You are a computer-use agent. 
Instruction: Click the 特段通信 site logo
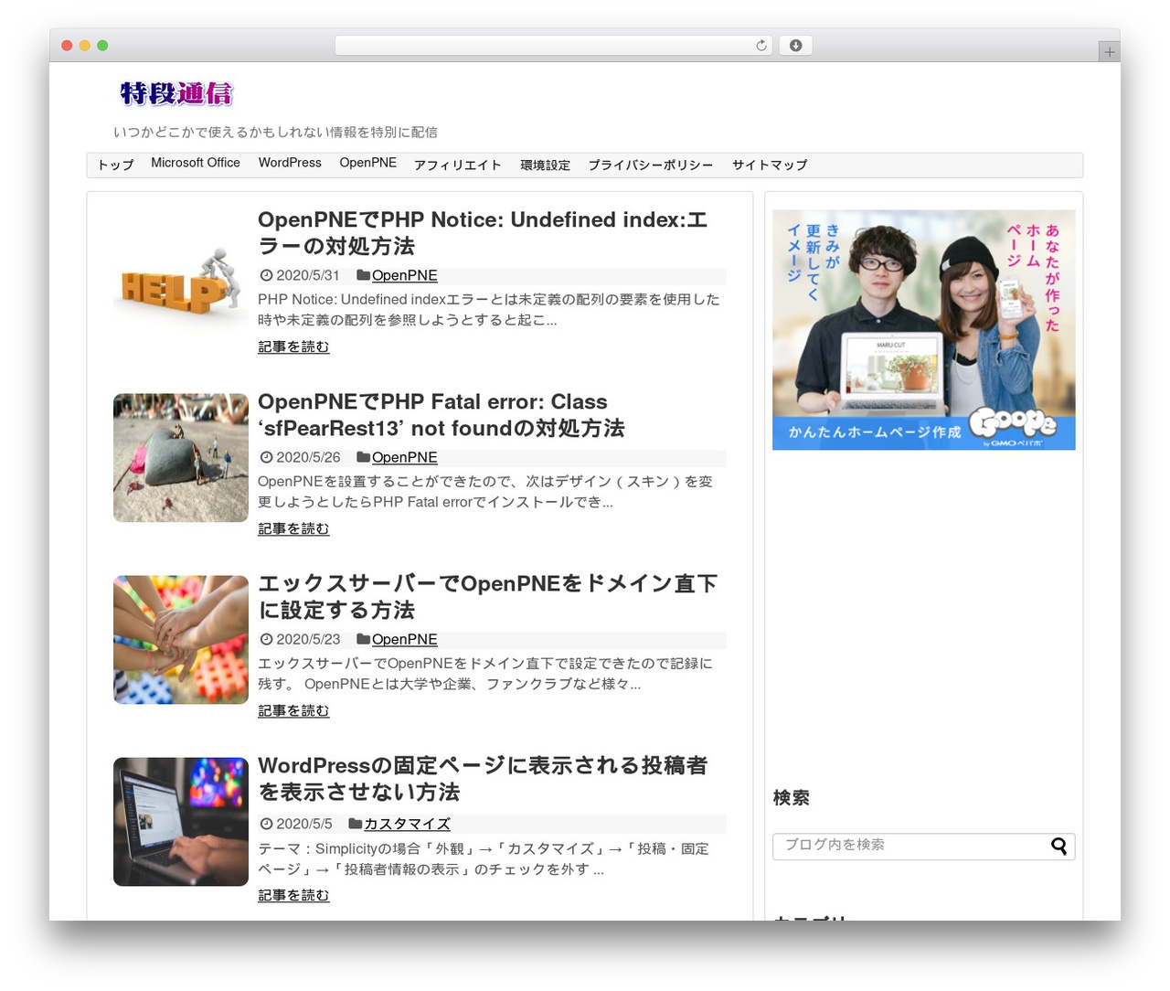pyautogui.click(x=175, y=93)
